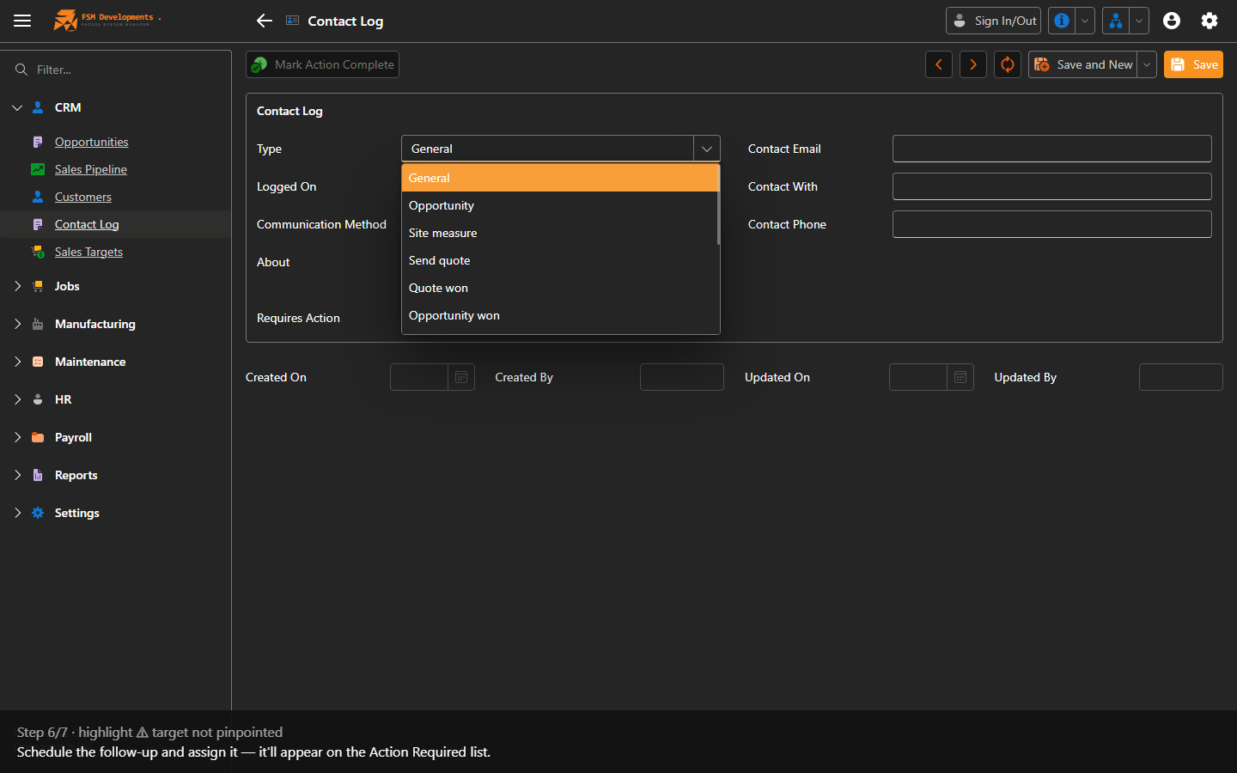
Task: Open the dropdown beside the hierarchy icon
Action: pos(1139,21)
